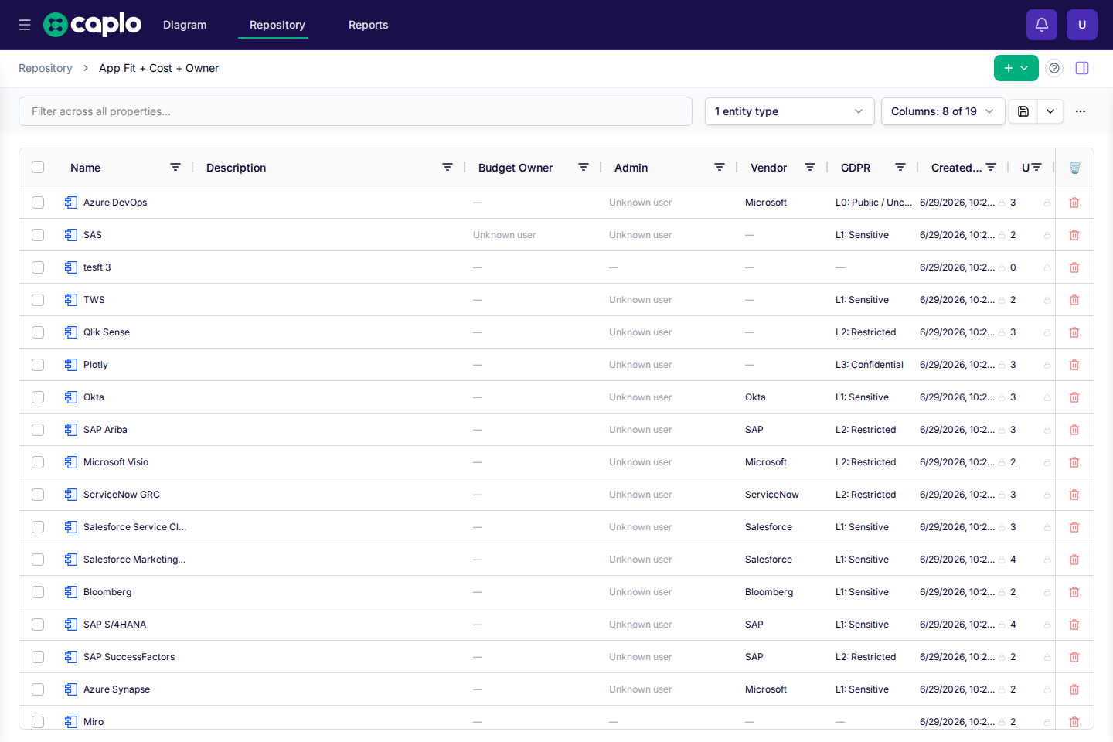The height and width of the screenshot is (742, 1113).
Task: Open the Columns: 8 of 19 dropdown
Action: pos(943,111)
